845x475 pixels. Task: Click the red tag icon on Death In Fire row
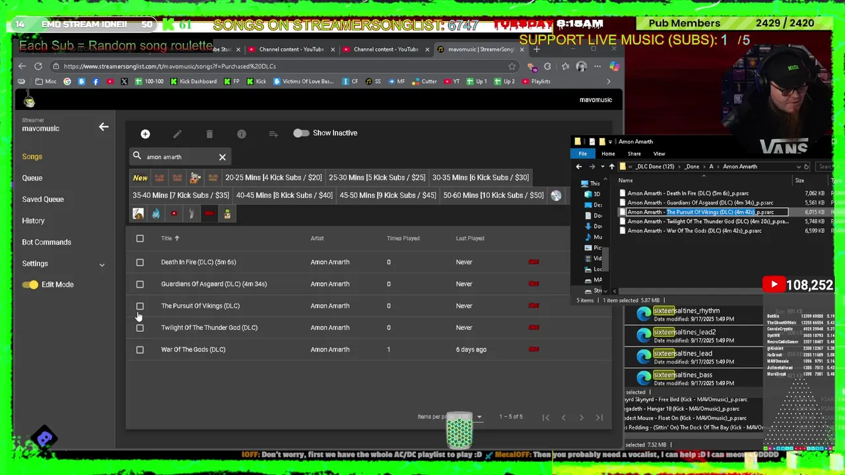[533, 262]
